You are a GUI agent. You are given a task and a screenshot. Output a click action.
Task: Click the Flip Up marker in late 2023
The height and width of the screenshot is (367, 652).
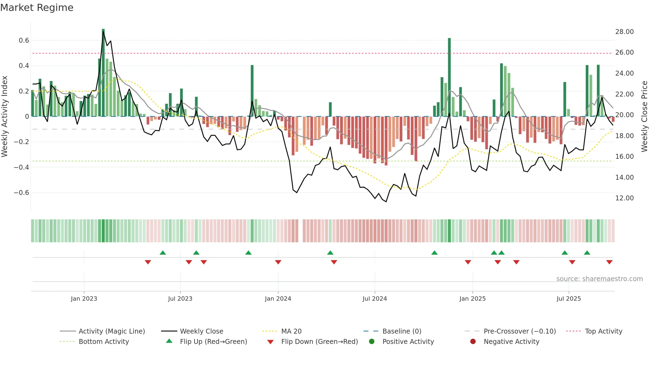[248, 253]
